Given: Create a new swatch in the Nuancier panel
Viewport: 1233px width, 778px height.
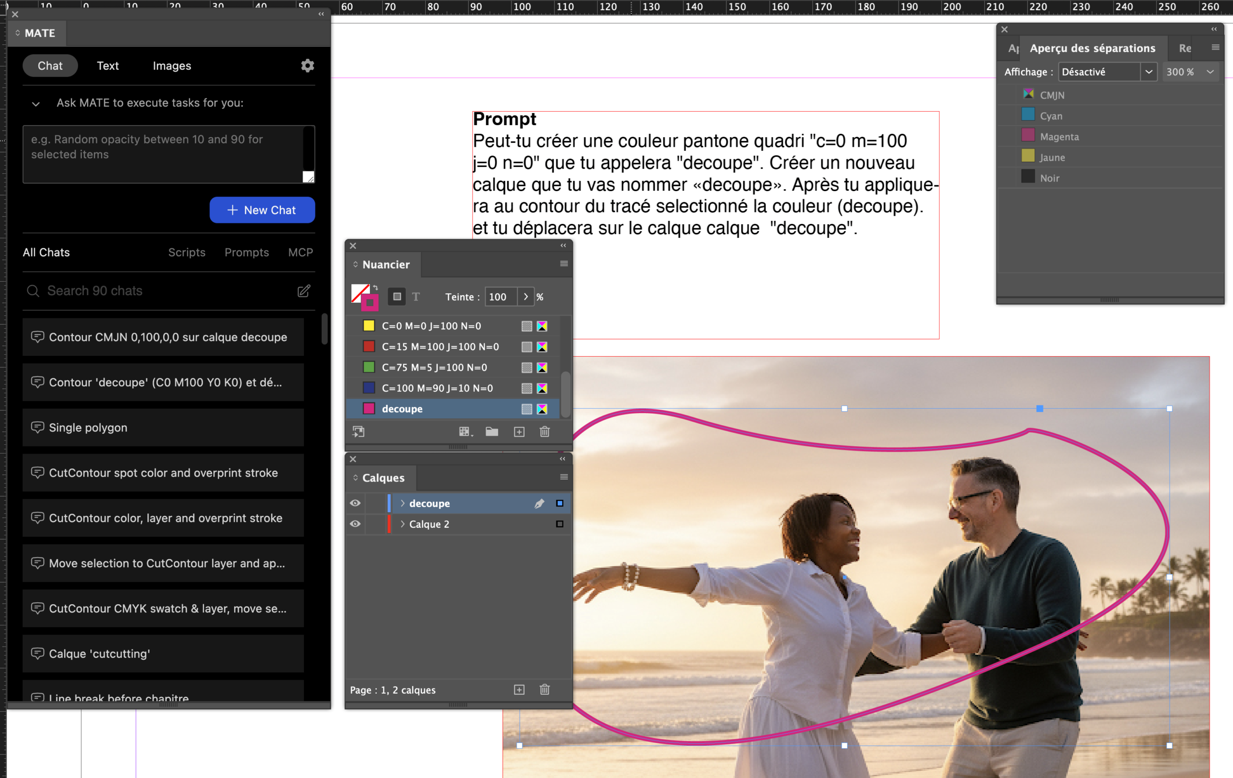Looking at the screenshot, I should (519, 431).
